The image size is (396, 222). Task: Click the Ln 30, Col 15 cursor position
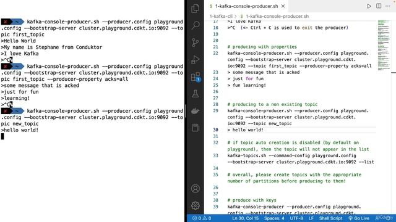245,218
